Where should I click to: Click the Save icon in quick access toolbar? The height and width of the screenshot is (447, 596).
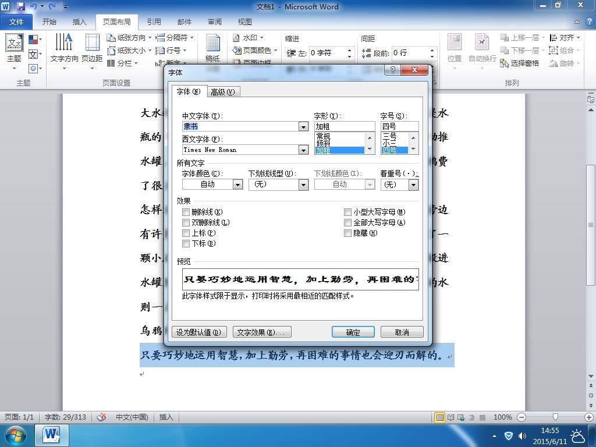[20, 6]
